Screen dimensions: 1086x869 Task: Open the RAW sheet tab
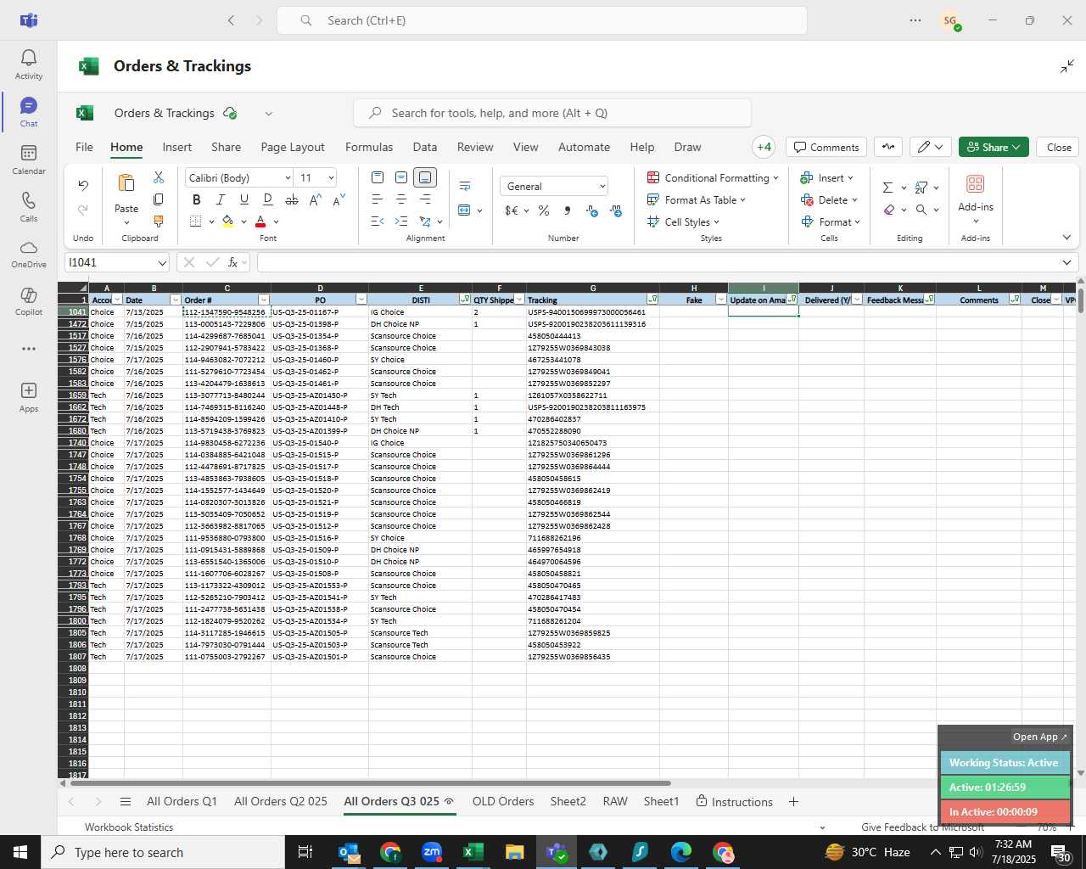coord(615,801)
